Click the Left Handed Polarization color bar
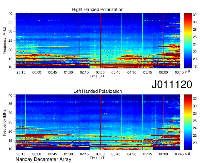This screenshot has width=200, height=163. point(188,122)
